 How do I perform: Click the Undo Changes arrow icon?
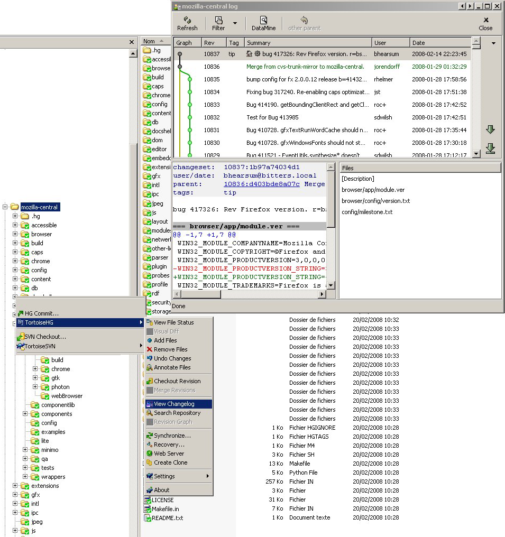tap(149, 358)
